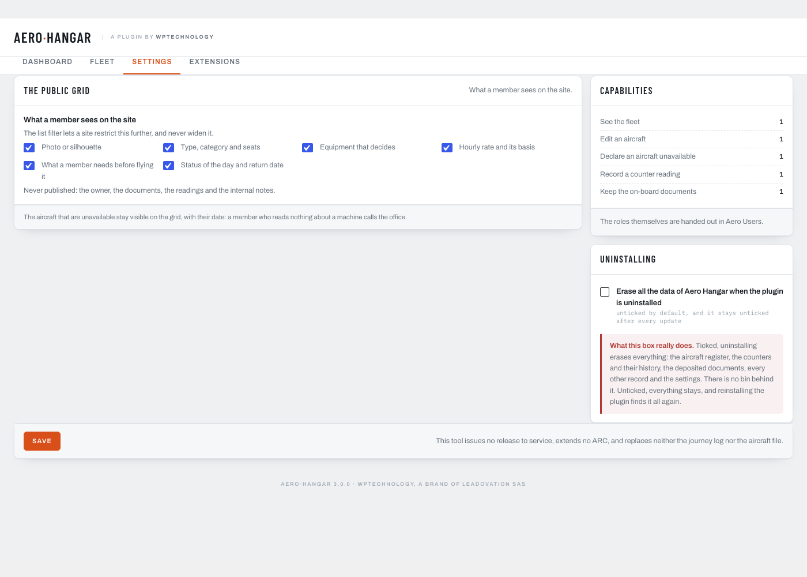Image resolution: width=807 pixels, height=577 pixels.
Task: Open the Dashboard tab
Action: [x=47, y=62]
